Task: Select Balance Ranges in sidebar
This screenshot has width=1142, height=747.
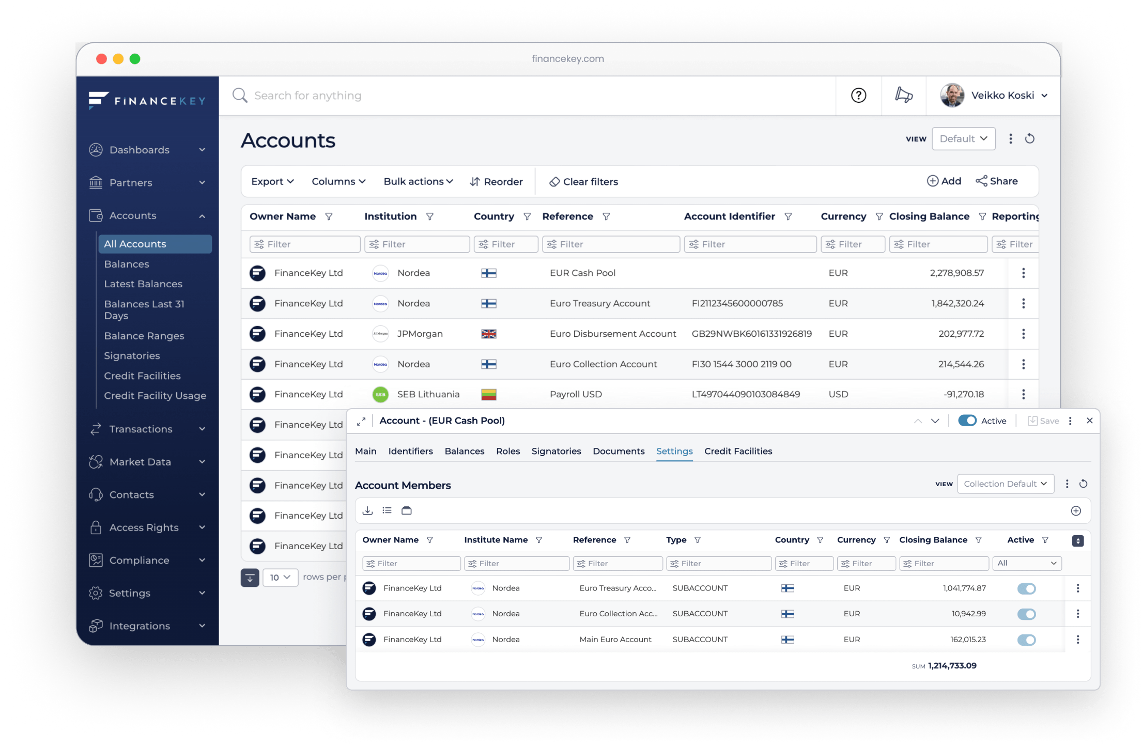Action: (x=144, y=336)
